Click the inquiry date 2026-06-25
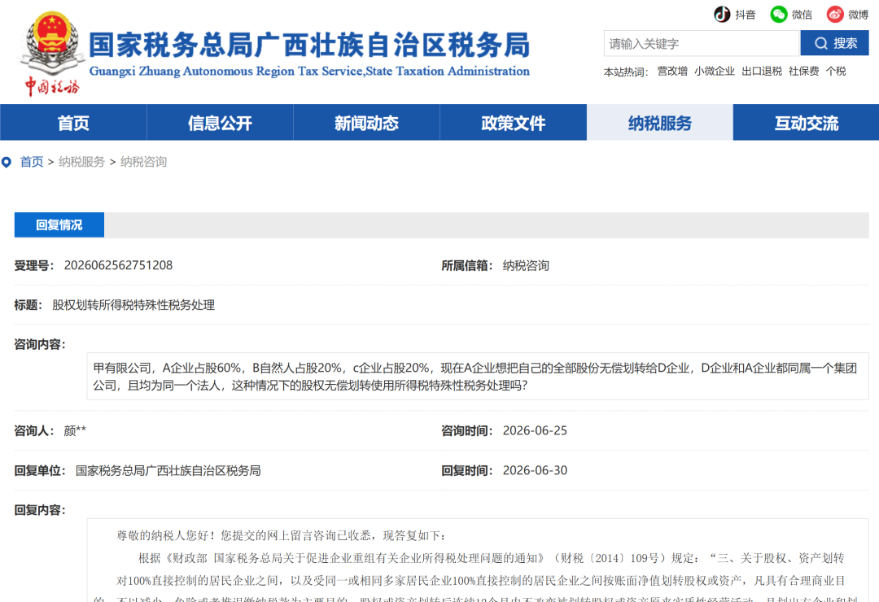This screenshot has width=879, height=602. [535, 430]
